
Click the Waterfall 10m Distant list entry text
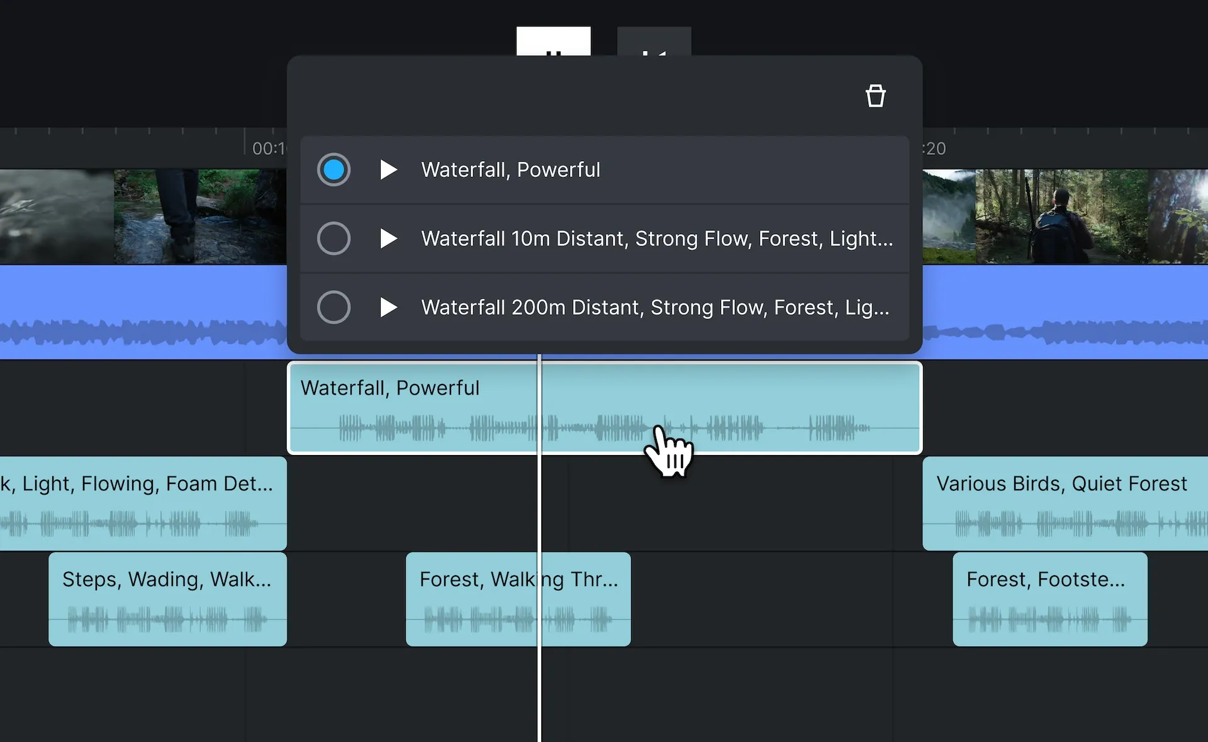656,239
